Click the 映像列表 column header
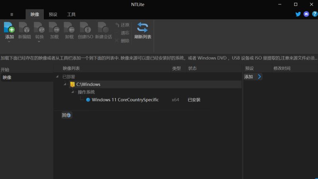The width and height of the screenshot is (318, 179). tap(71, 68)
